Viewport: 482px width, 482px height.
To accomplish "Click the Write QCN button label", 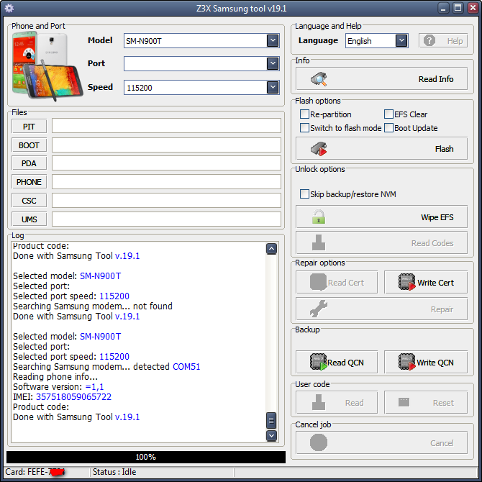I will coord(435,363).
